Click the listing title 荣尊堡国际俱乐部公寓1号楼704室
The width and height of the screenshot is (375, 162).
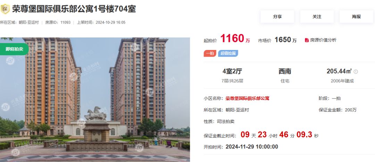point(74,9)
